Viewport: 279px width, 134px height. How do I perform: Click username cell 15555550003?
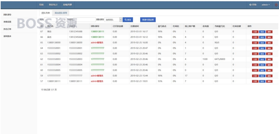pos(54,59)
